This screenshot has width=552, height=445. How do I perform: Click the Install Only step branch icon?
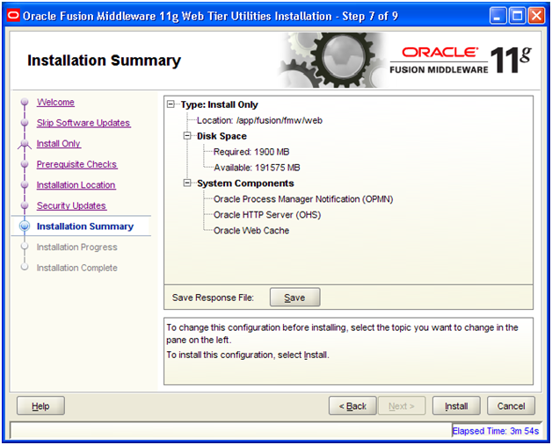[x=25, y=144]
